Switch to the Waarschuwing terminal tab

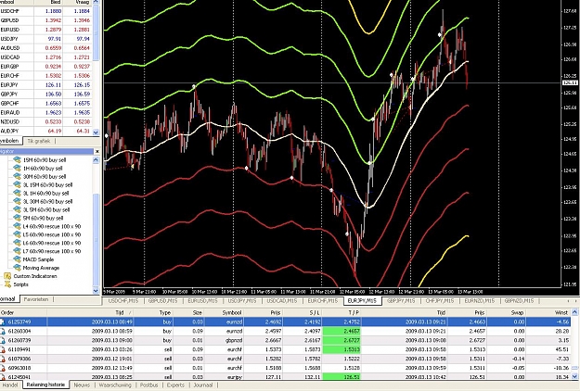(115, 385)
